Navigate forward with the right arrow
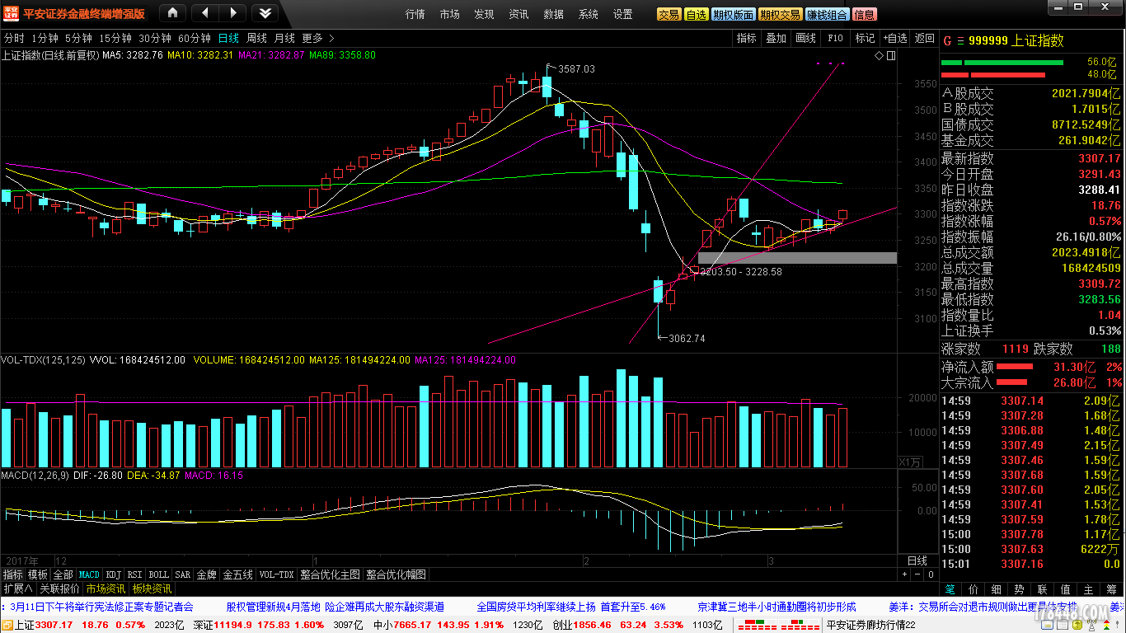 pyautogui.click(x=233, y=12)
